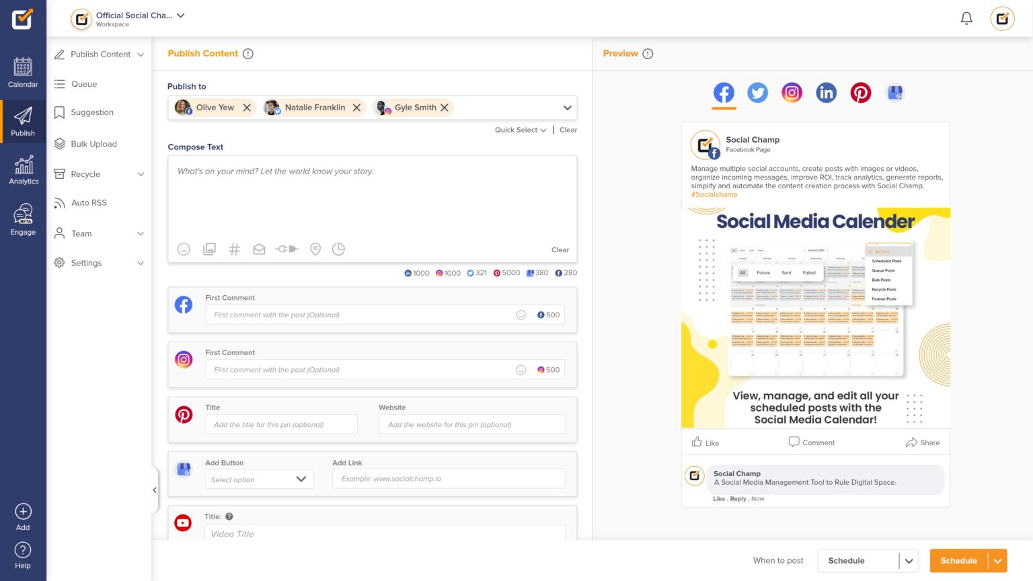Screen dimensions: 1033x581
Task: Remove Olive Yew from Publish to
Action: tap(247, 108)
